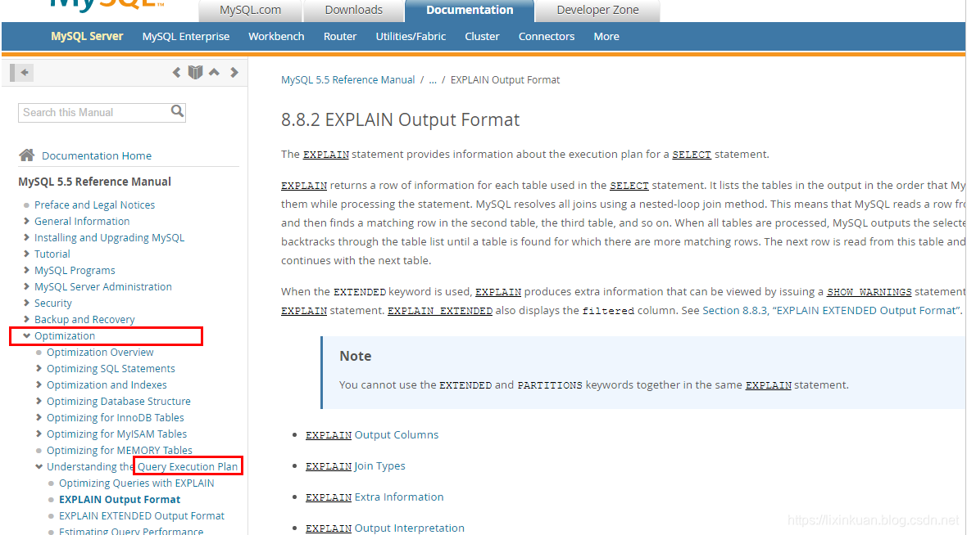This screenshot has height=535, width=967.
Task: Open Optimization Overview link
Action: [x=100, y=352]
